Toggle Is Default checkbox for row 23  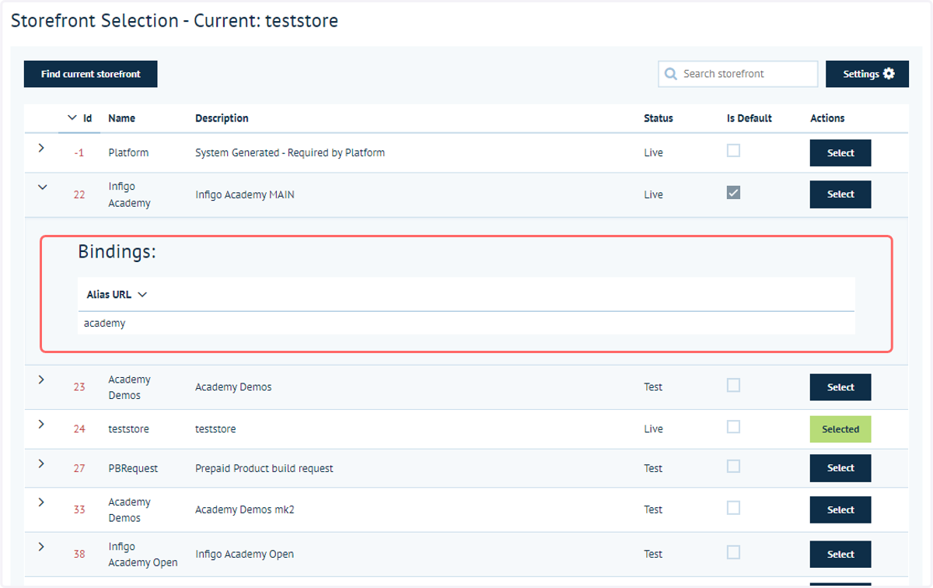pos(733,385)
